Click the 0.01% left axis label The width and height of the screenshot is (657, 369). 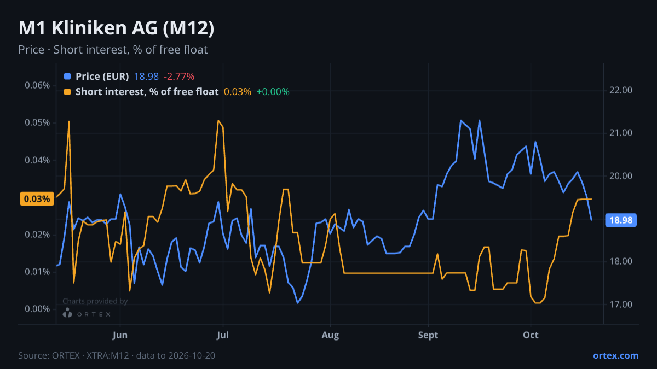pos(37,272)
